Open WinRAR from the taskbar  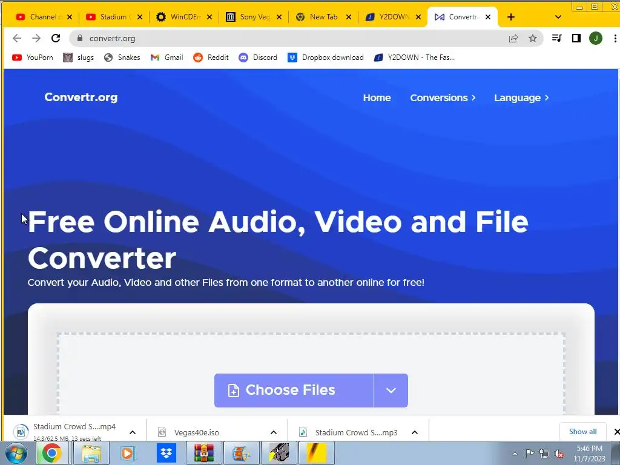204,453
